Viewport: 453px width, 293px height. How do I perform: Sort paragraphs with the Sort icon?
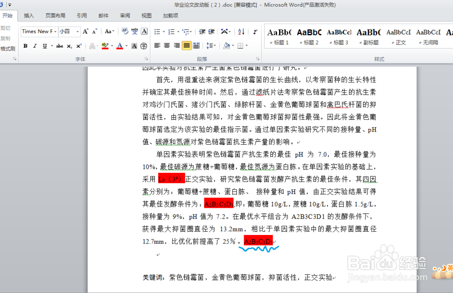pos(241,32)
